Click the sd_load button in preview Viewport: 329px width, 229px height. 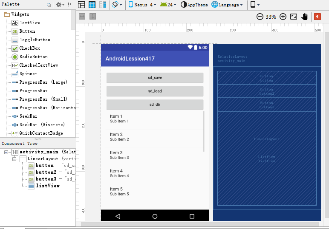tap(155, 91)
